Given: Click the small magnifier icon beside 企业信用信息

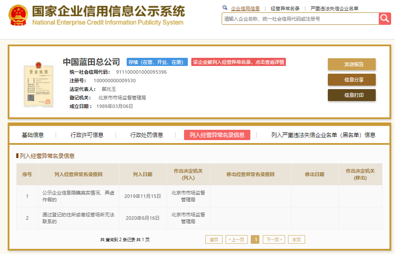Looking at the screenshot, I should 225,8.
